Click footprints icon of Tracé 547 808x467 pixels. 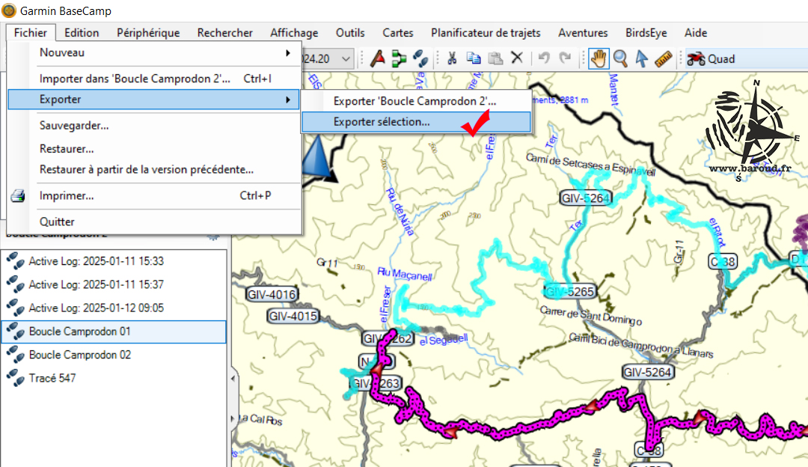[15, 379]
